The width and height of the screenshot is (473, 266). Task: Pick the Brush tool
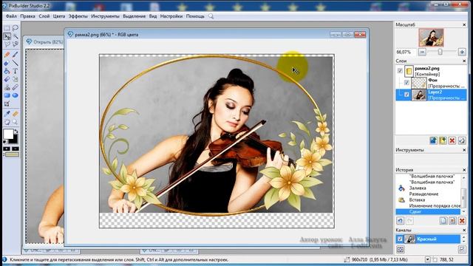click(15, 55)
